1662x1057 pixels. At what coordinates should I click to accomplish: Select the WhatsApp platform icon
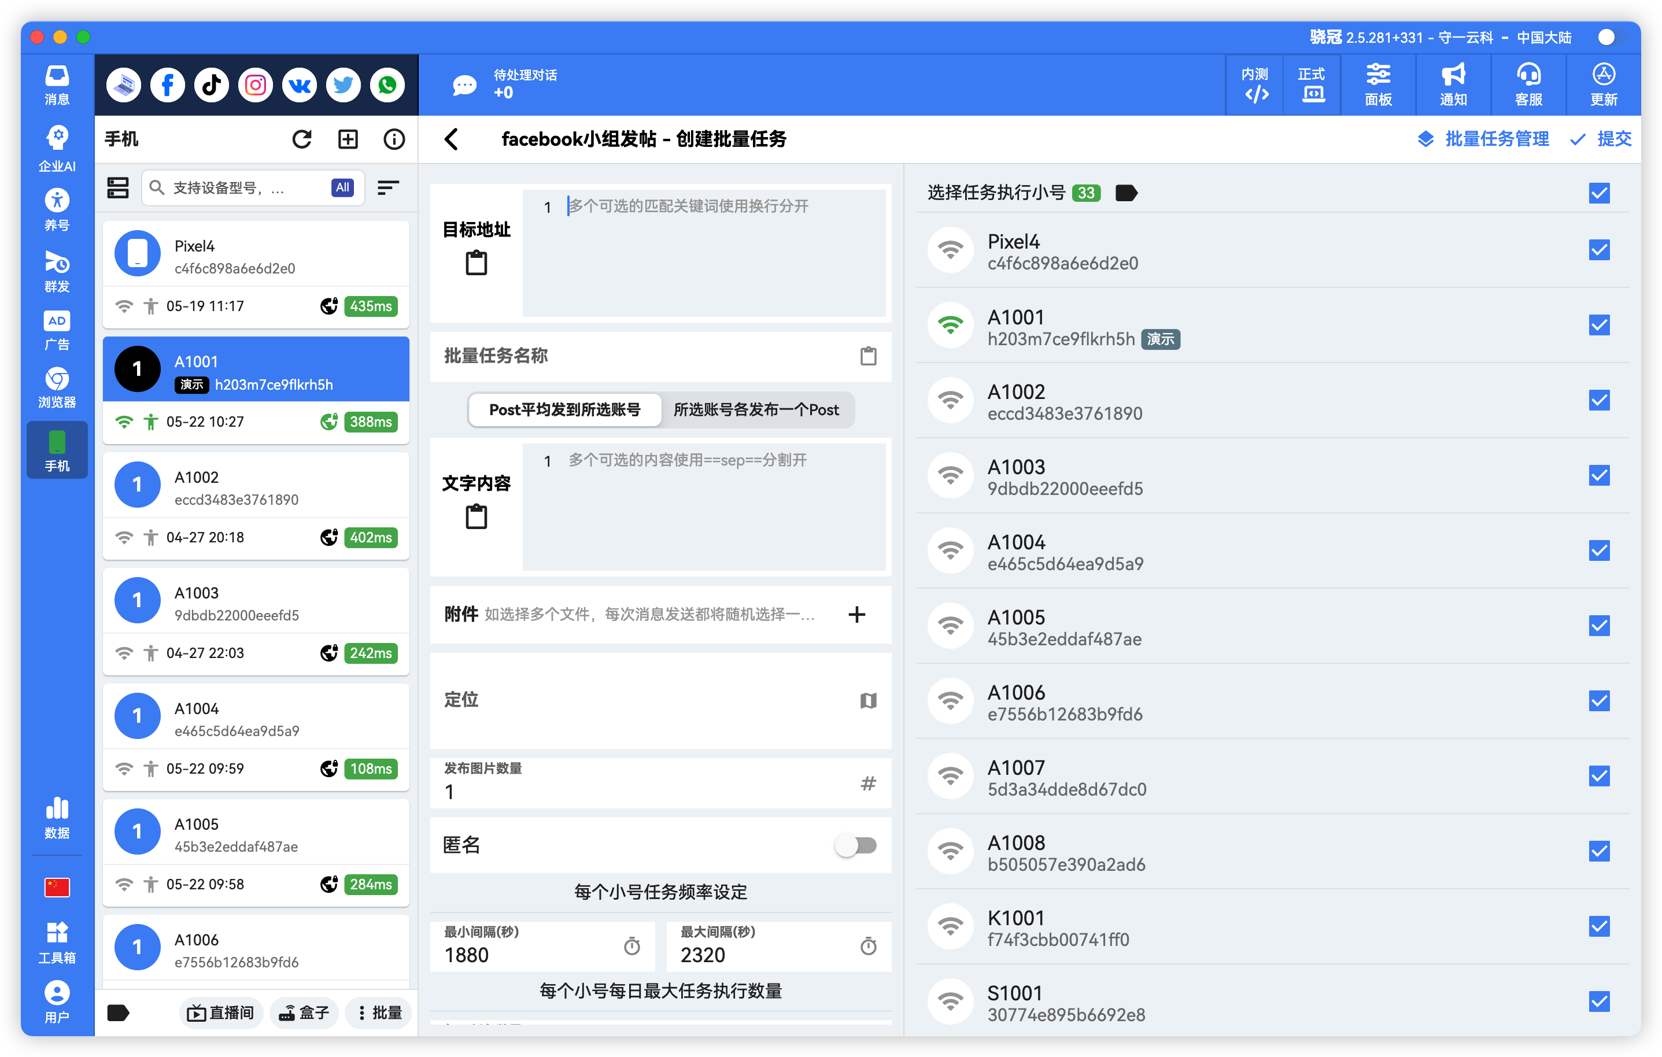387,84
